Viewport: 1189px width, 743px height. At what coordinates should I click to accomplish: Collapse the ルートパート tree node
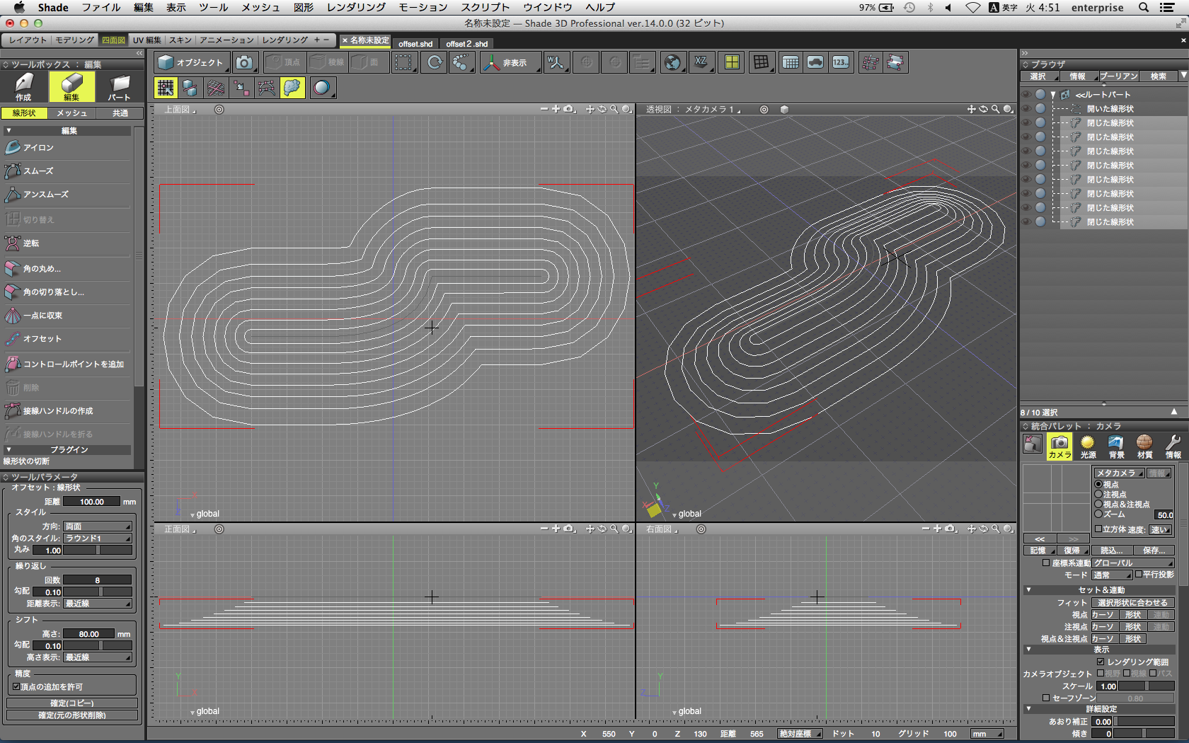[1053, 95]
